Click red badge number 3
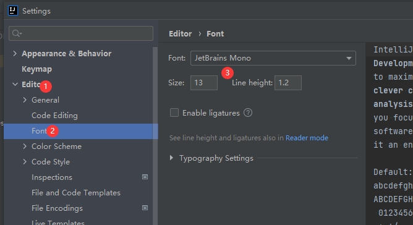The height and width of the screenshot is (225, 413). pyautogui.click(x=228, y=73)
